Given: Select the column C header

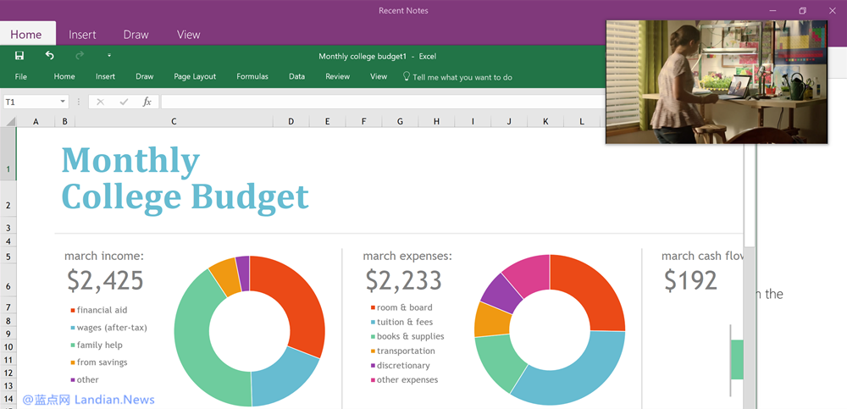Looking at the screenshot, I should pos(174,121).
